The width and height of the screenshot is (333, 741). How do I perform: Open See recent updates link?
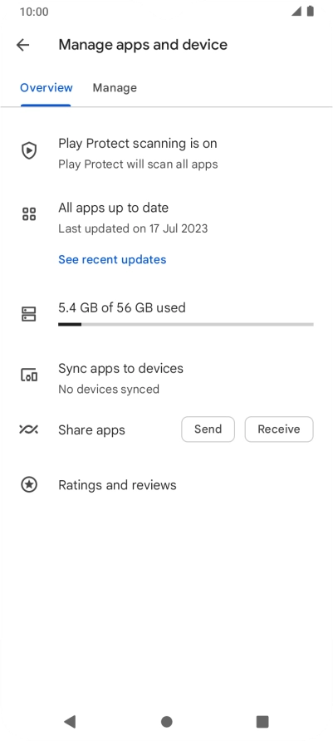[112, 259]
